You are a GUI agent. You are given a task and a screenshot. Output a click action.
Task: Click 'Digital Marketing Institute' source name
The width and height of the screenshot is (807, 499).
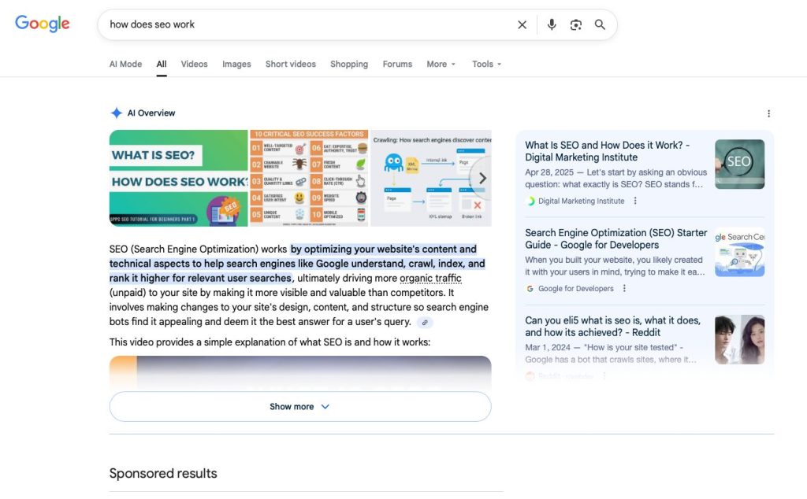(581, 201)
